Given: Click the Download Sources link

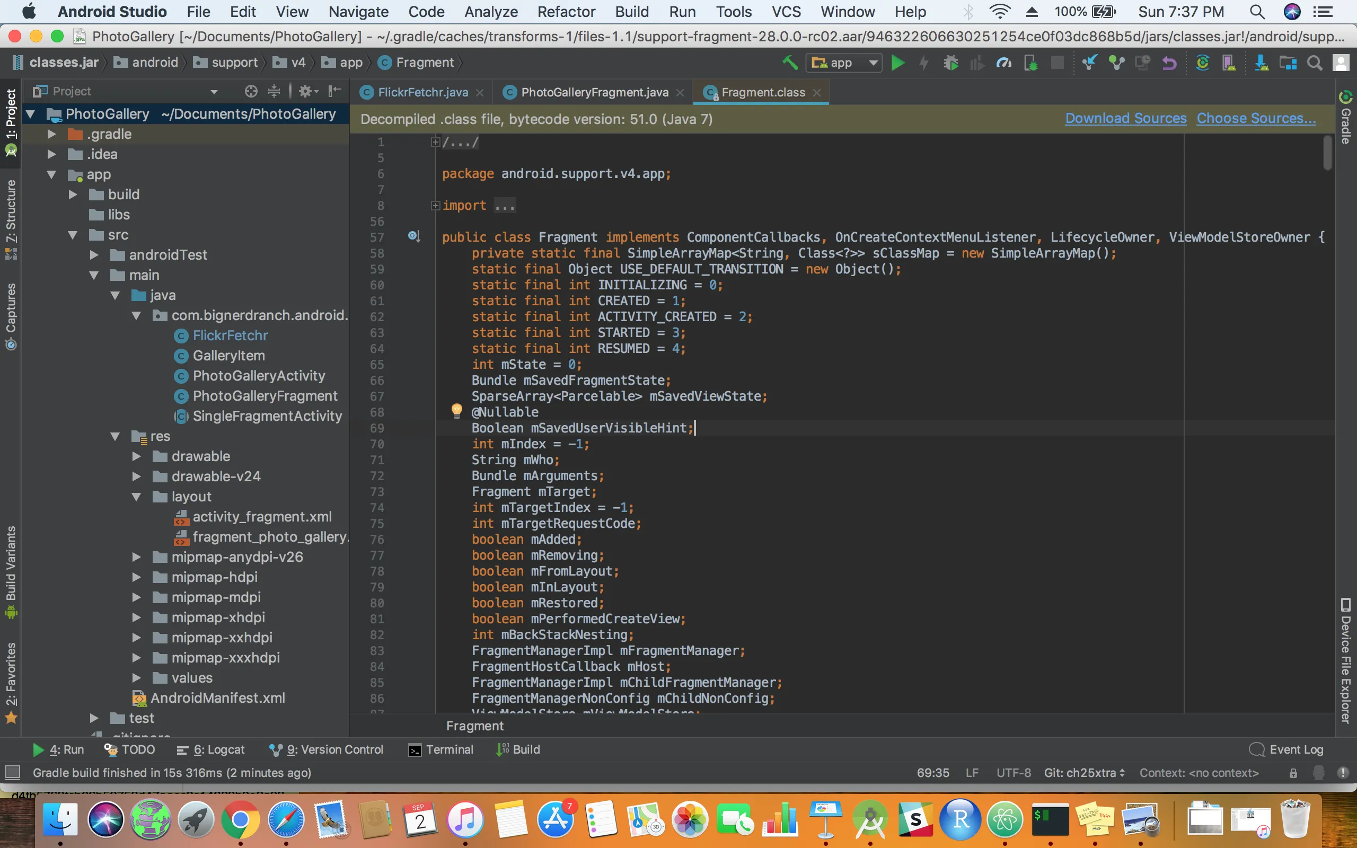Looking at the screenshot, I should (x=1125, y=118).
